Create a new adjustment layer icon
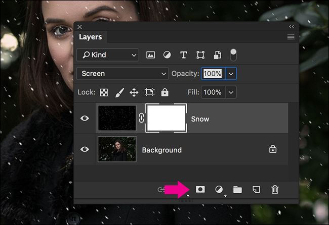Viewport: 329px width, 225px height. click(219, 190)
